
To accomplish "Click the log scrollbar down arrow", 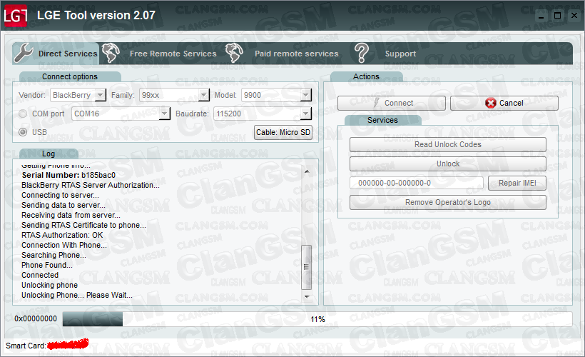I will [x=306, y=296].
